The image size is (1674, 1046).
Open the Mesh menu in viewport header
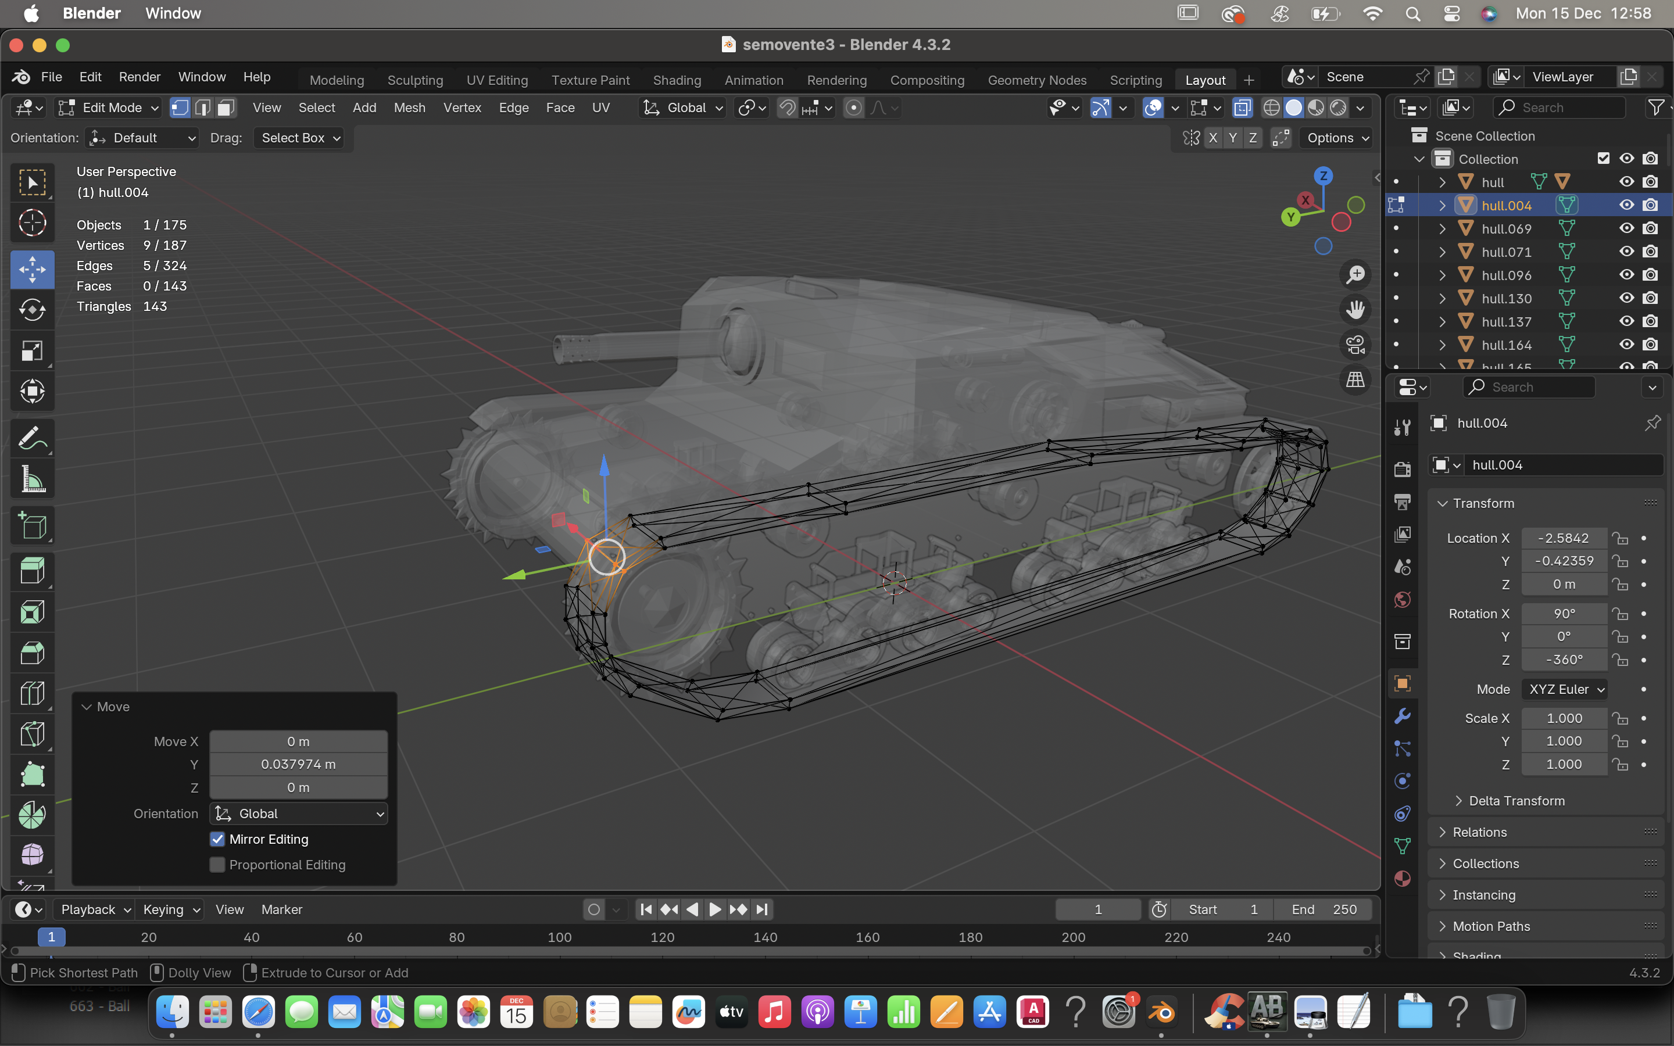pyautogui.click(x=410, y=108)
